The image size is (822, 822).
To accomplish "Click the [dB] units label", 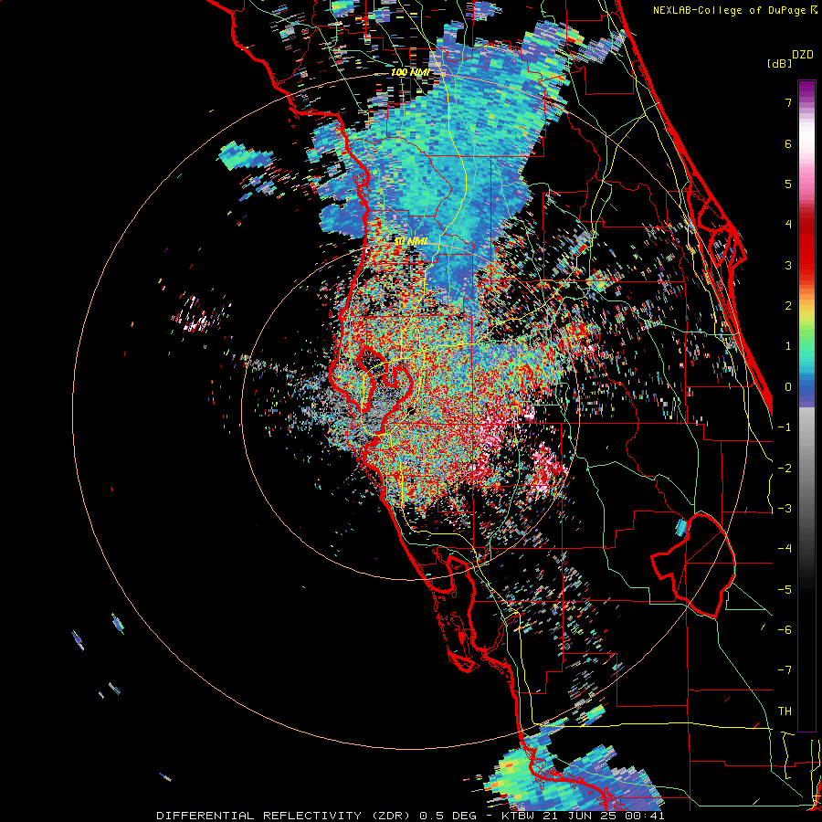I will (780, 63).
